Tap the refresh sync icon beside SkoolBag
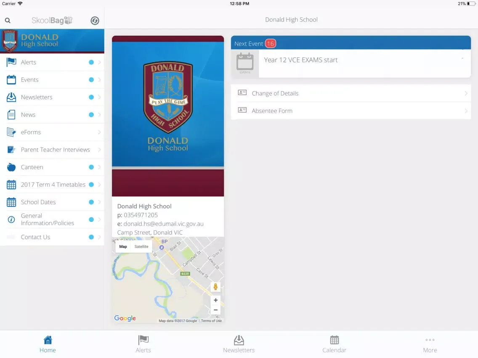Image resolution: width=478 pixels, height=358 pixels. (95, 21)
